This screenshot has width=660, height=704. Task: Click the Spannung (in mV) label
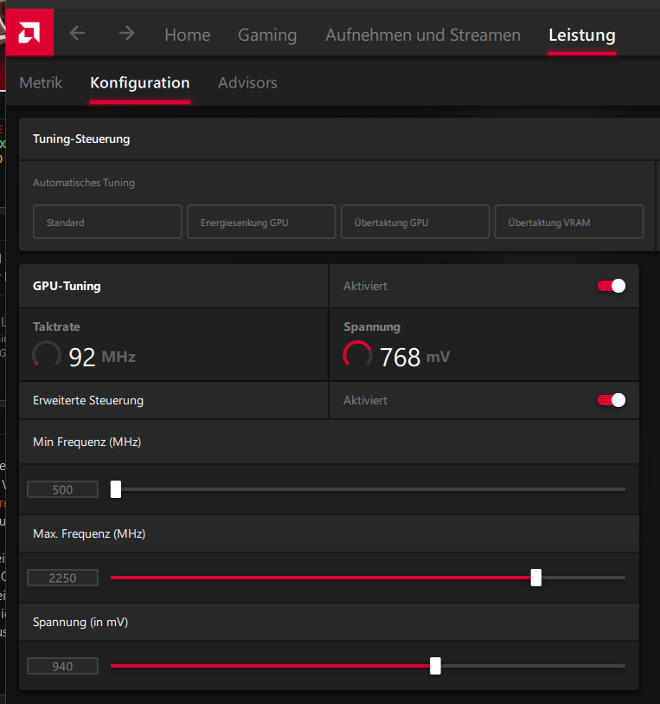click(80, 622)
